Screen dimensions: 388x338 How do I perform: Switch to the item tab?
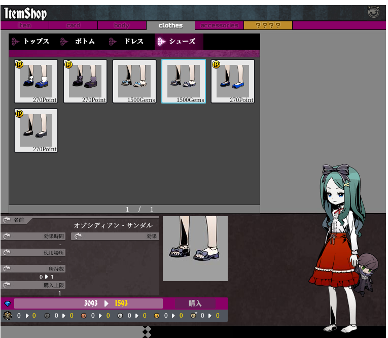(24, 25)
